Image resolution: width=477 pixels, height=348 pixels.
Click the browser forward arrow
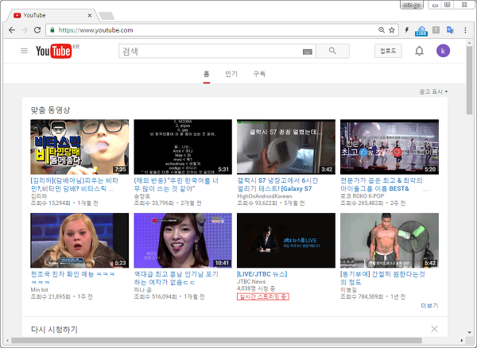25,30
